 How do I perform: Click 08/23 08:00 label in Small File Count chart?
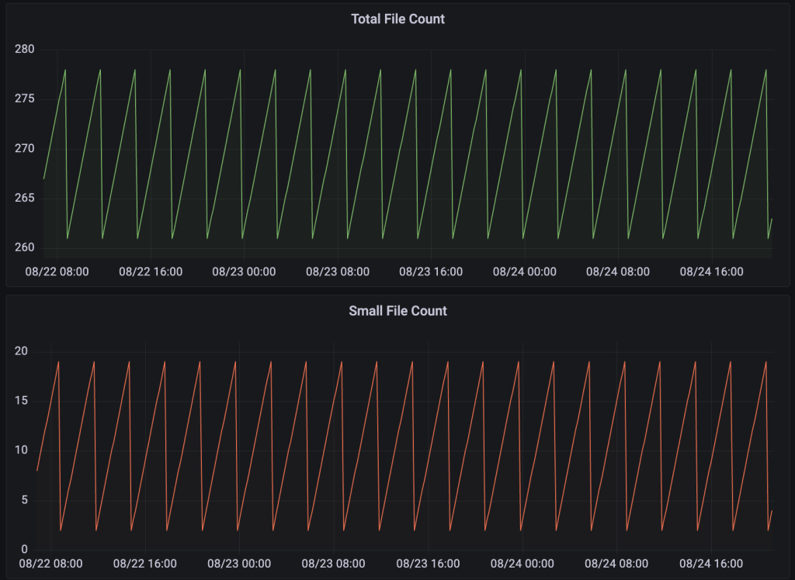[x=334, y=564]
